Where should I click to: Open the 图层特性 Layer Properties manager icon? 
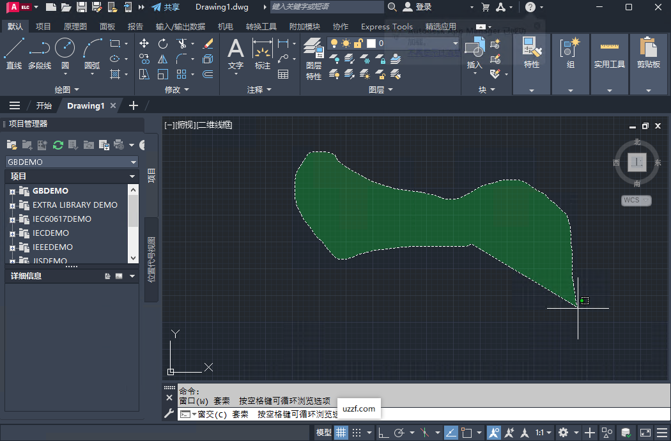click(312, 50)
